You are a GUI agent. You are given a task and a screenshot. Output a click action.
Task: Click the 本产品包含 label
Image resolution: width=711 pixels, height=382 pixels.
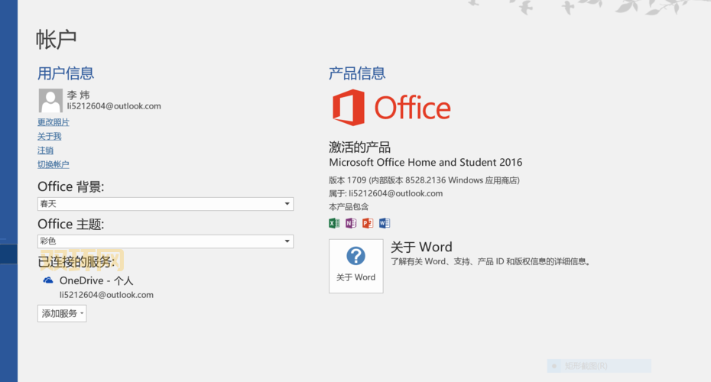point(349,207)
